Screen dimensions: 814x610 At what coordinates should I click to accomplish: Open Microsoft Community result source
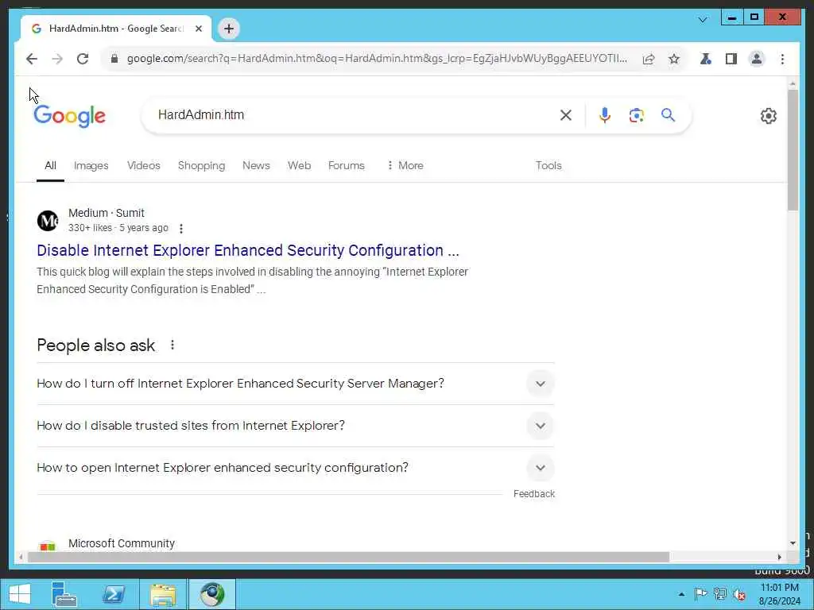[x=122, y=543]
